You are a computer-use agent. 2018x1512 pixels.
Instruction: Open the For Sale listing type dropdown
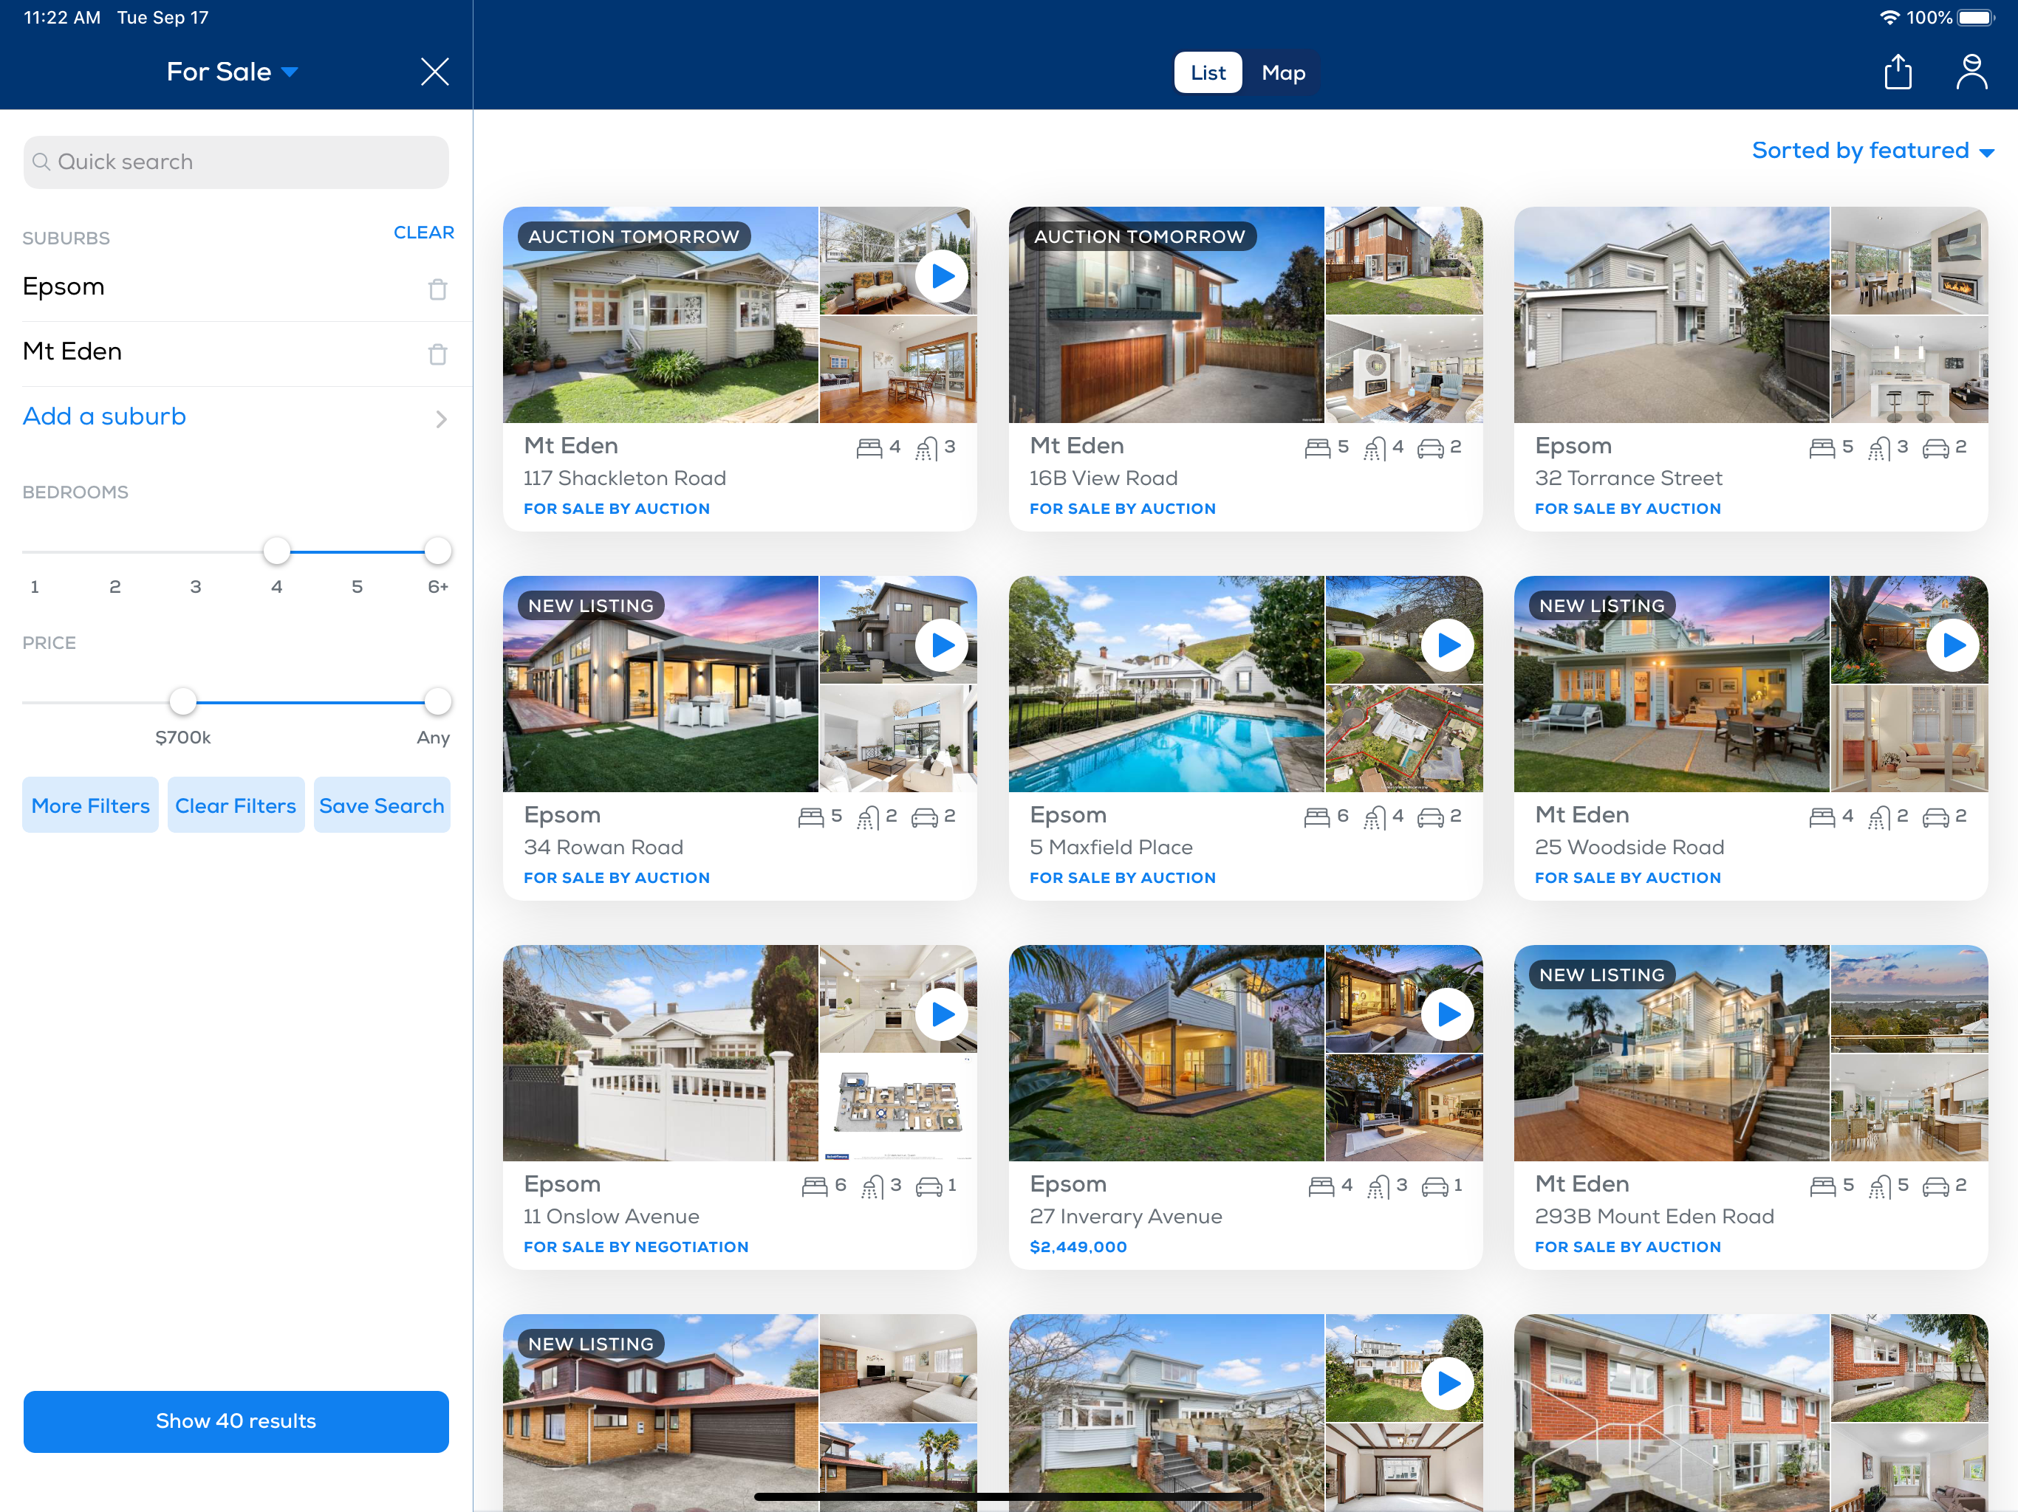[232, 72]
